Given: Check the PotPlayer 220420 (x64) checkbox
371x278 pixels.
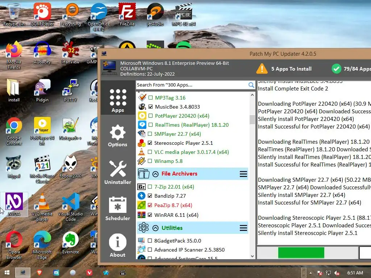Looking at the screenshot, I should 150,116.
